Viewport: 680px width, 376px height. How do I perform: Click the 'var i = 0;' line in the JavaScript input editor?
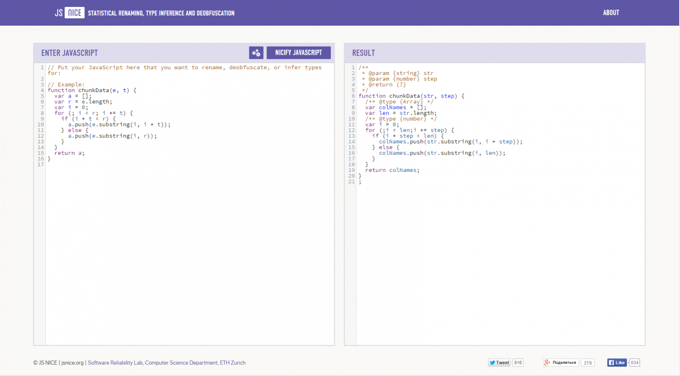pos(71,107)
